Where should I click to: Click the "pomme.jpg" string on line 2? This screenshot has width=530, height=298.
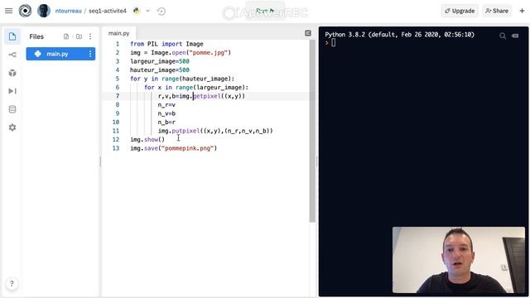point(209,53)
